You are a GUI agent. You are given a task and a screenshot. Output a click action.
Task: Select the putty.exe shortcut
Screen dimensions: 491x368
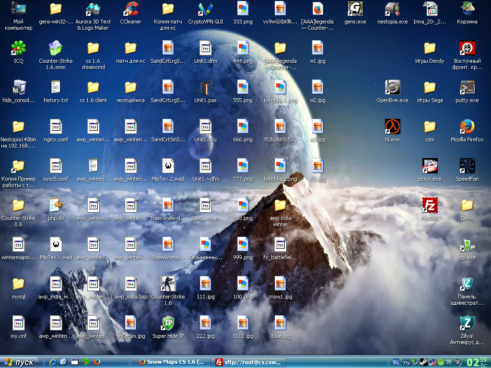tap(467, 92)
